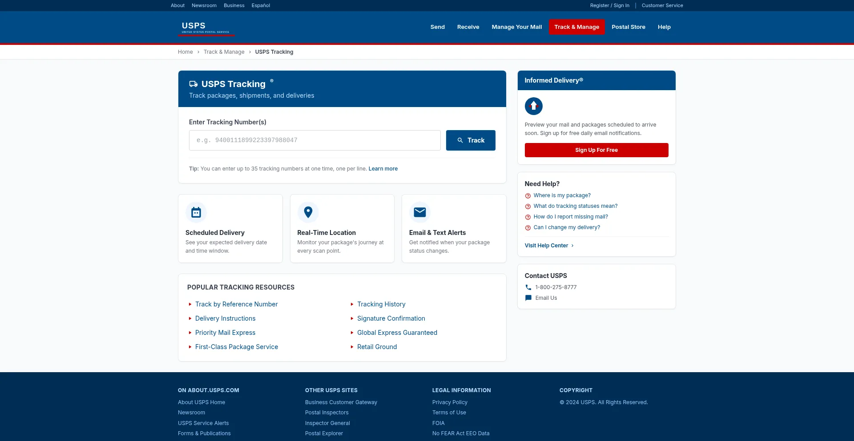854x441 pixels.
Task: Click question icon beside Can I change delivery
Action: coord(528,228)
